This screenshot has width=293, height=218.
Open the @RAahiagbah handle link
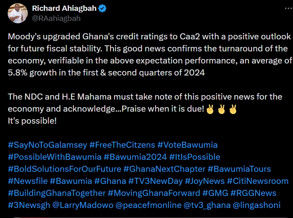tap(56, 18)
